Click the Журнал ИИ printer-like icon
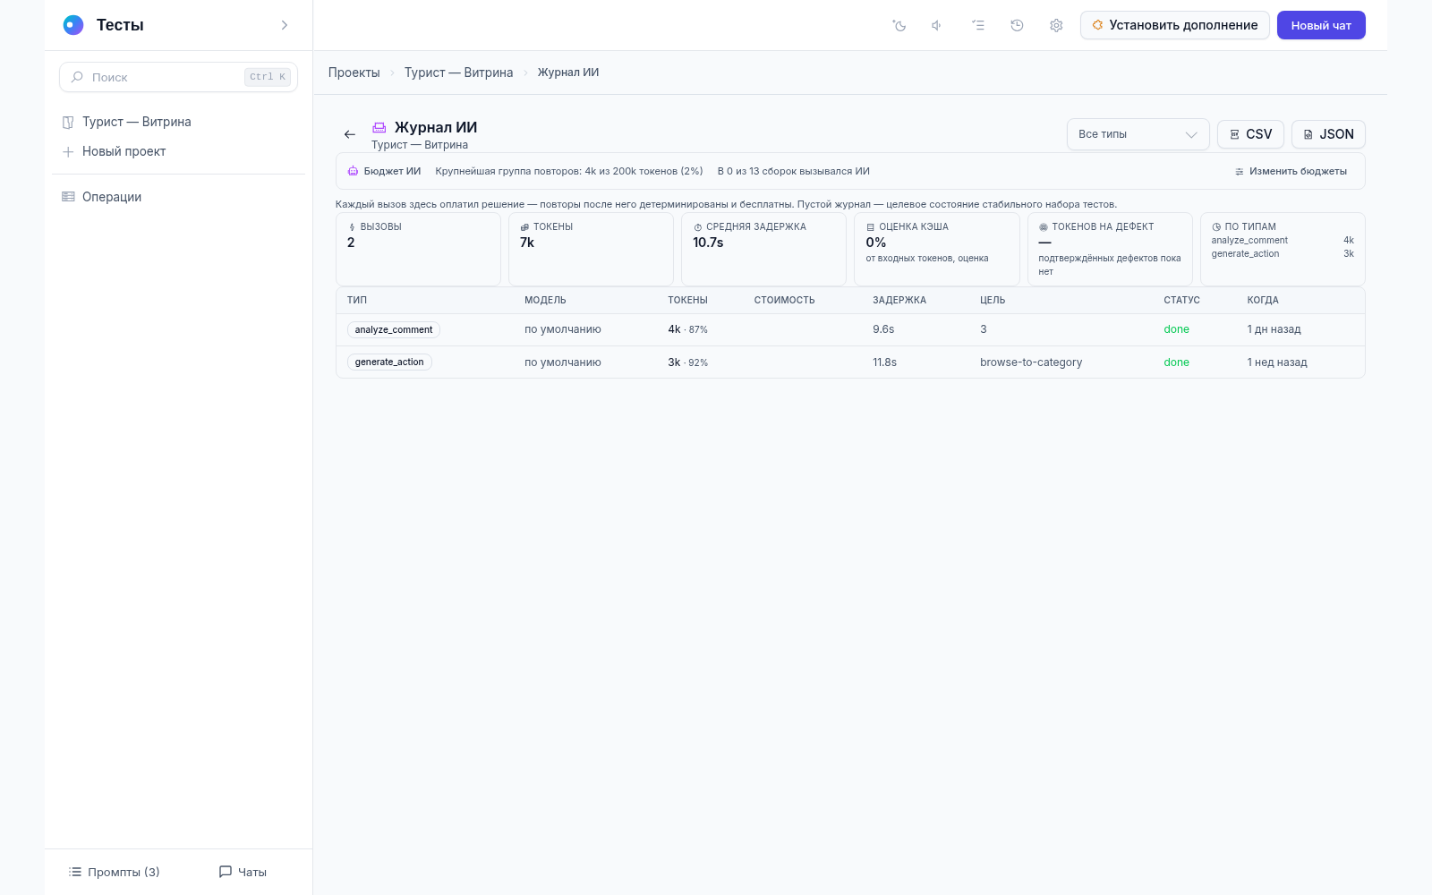Screen dimensions: 1432x895 tap(379, 127)
